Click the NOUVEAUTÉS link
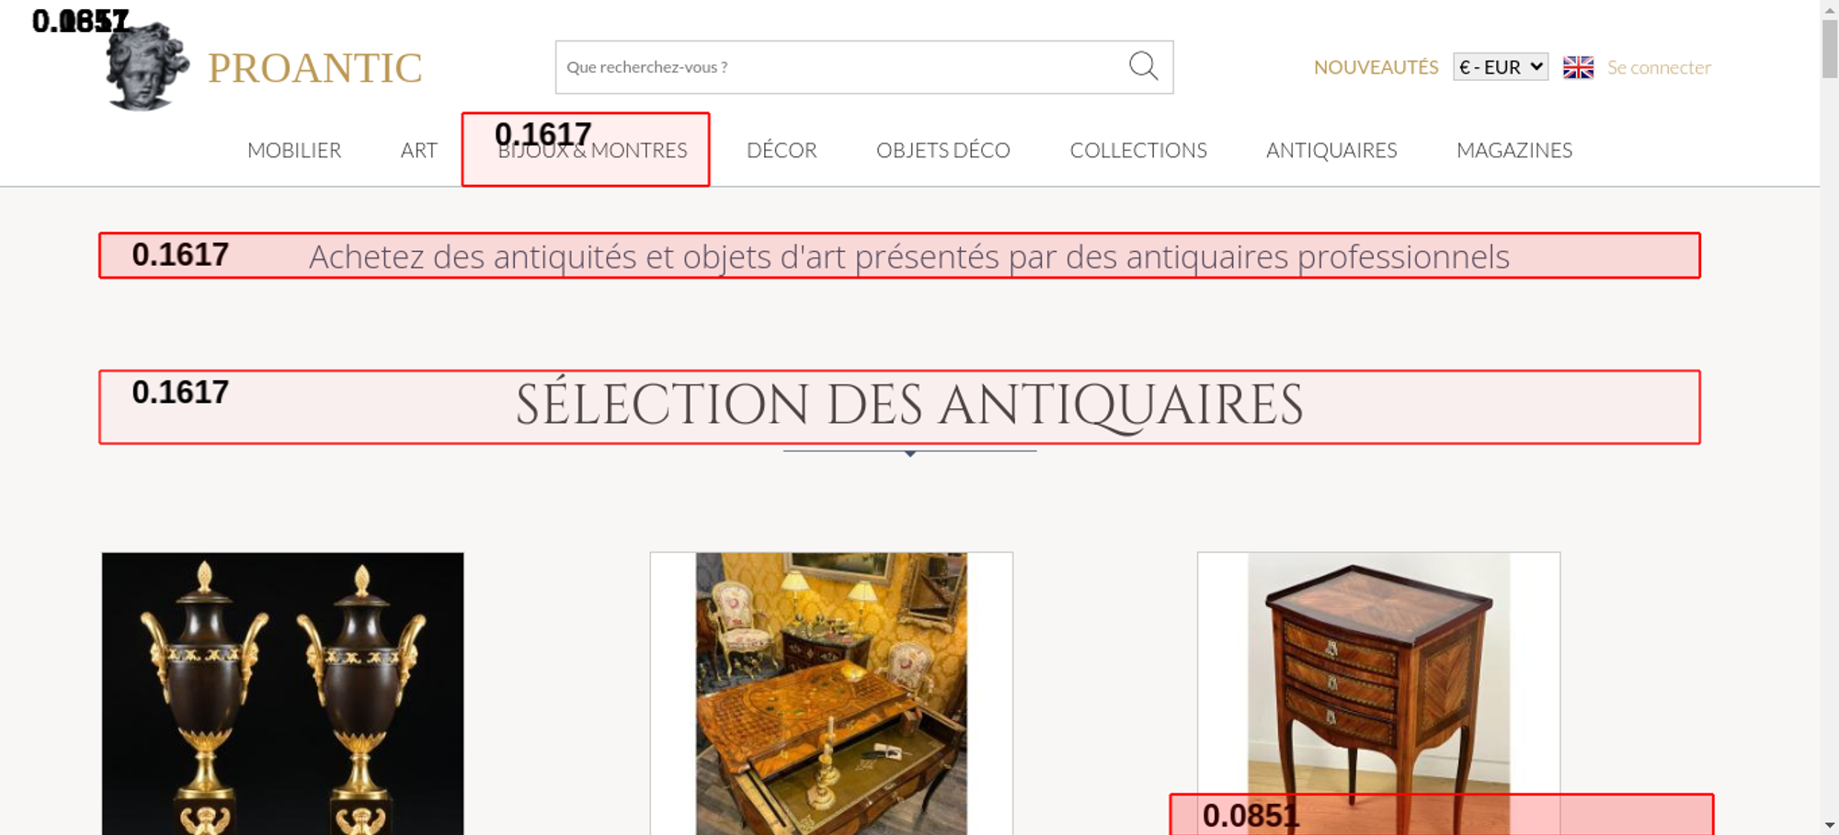 coord(1376,67)
